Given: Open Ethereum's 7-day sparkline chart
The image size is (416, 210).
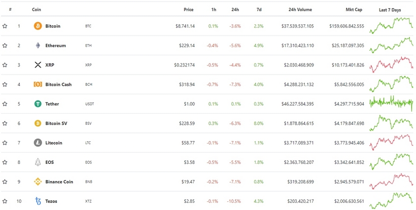Looking at the screenshot, I should point(391,45).
